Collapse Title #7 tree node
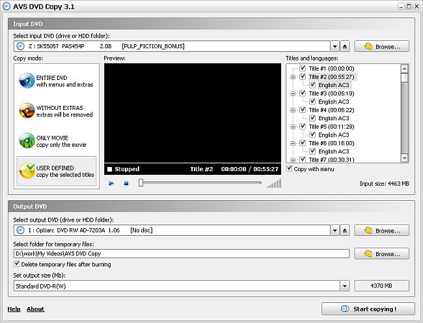 pos(293,160)
